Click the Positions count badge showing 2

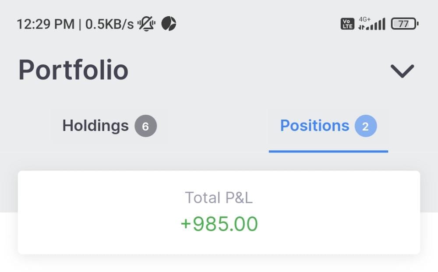coord(365,126)
